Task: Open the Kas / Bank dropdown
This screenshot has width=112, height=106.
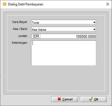Action: point(64,29)
